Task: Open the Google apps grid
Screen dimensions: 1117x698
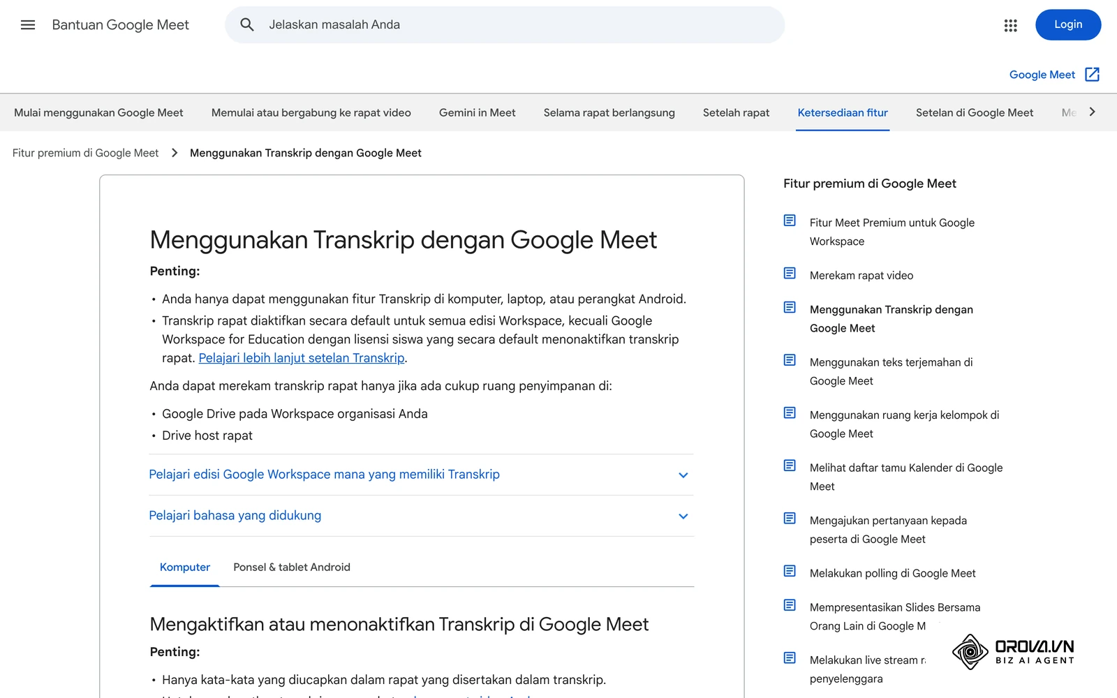Action: 1010,25
